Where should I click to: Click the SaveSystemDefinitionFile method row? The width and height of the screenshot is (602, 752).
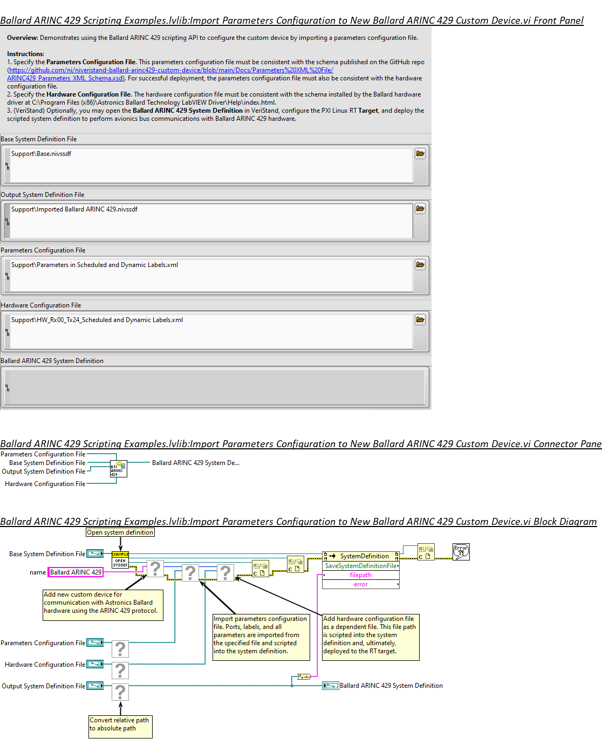pos(361,566)
